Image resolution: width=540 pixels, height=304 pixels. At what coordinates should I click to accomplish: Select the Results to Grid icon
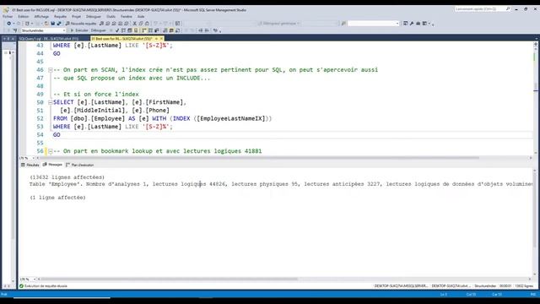click(171, 30)
